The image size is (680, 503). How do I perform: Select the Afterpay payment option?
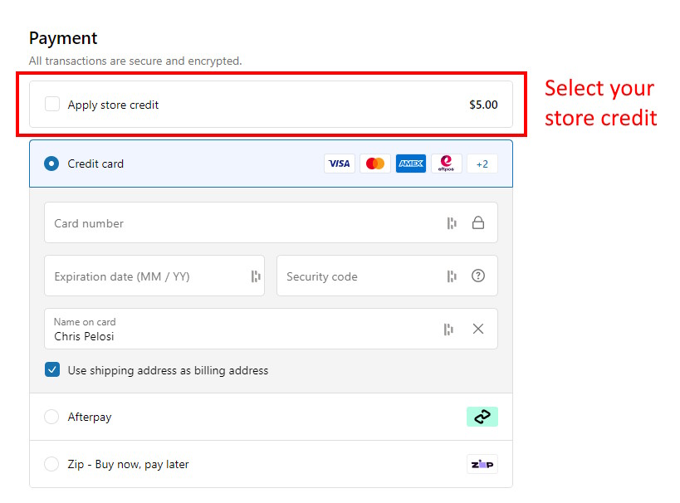(51, 417)
